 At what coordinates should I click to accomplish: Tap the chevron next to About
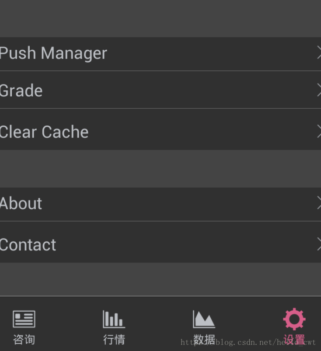click(319, 203)
